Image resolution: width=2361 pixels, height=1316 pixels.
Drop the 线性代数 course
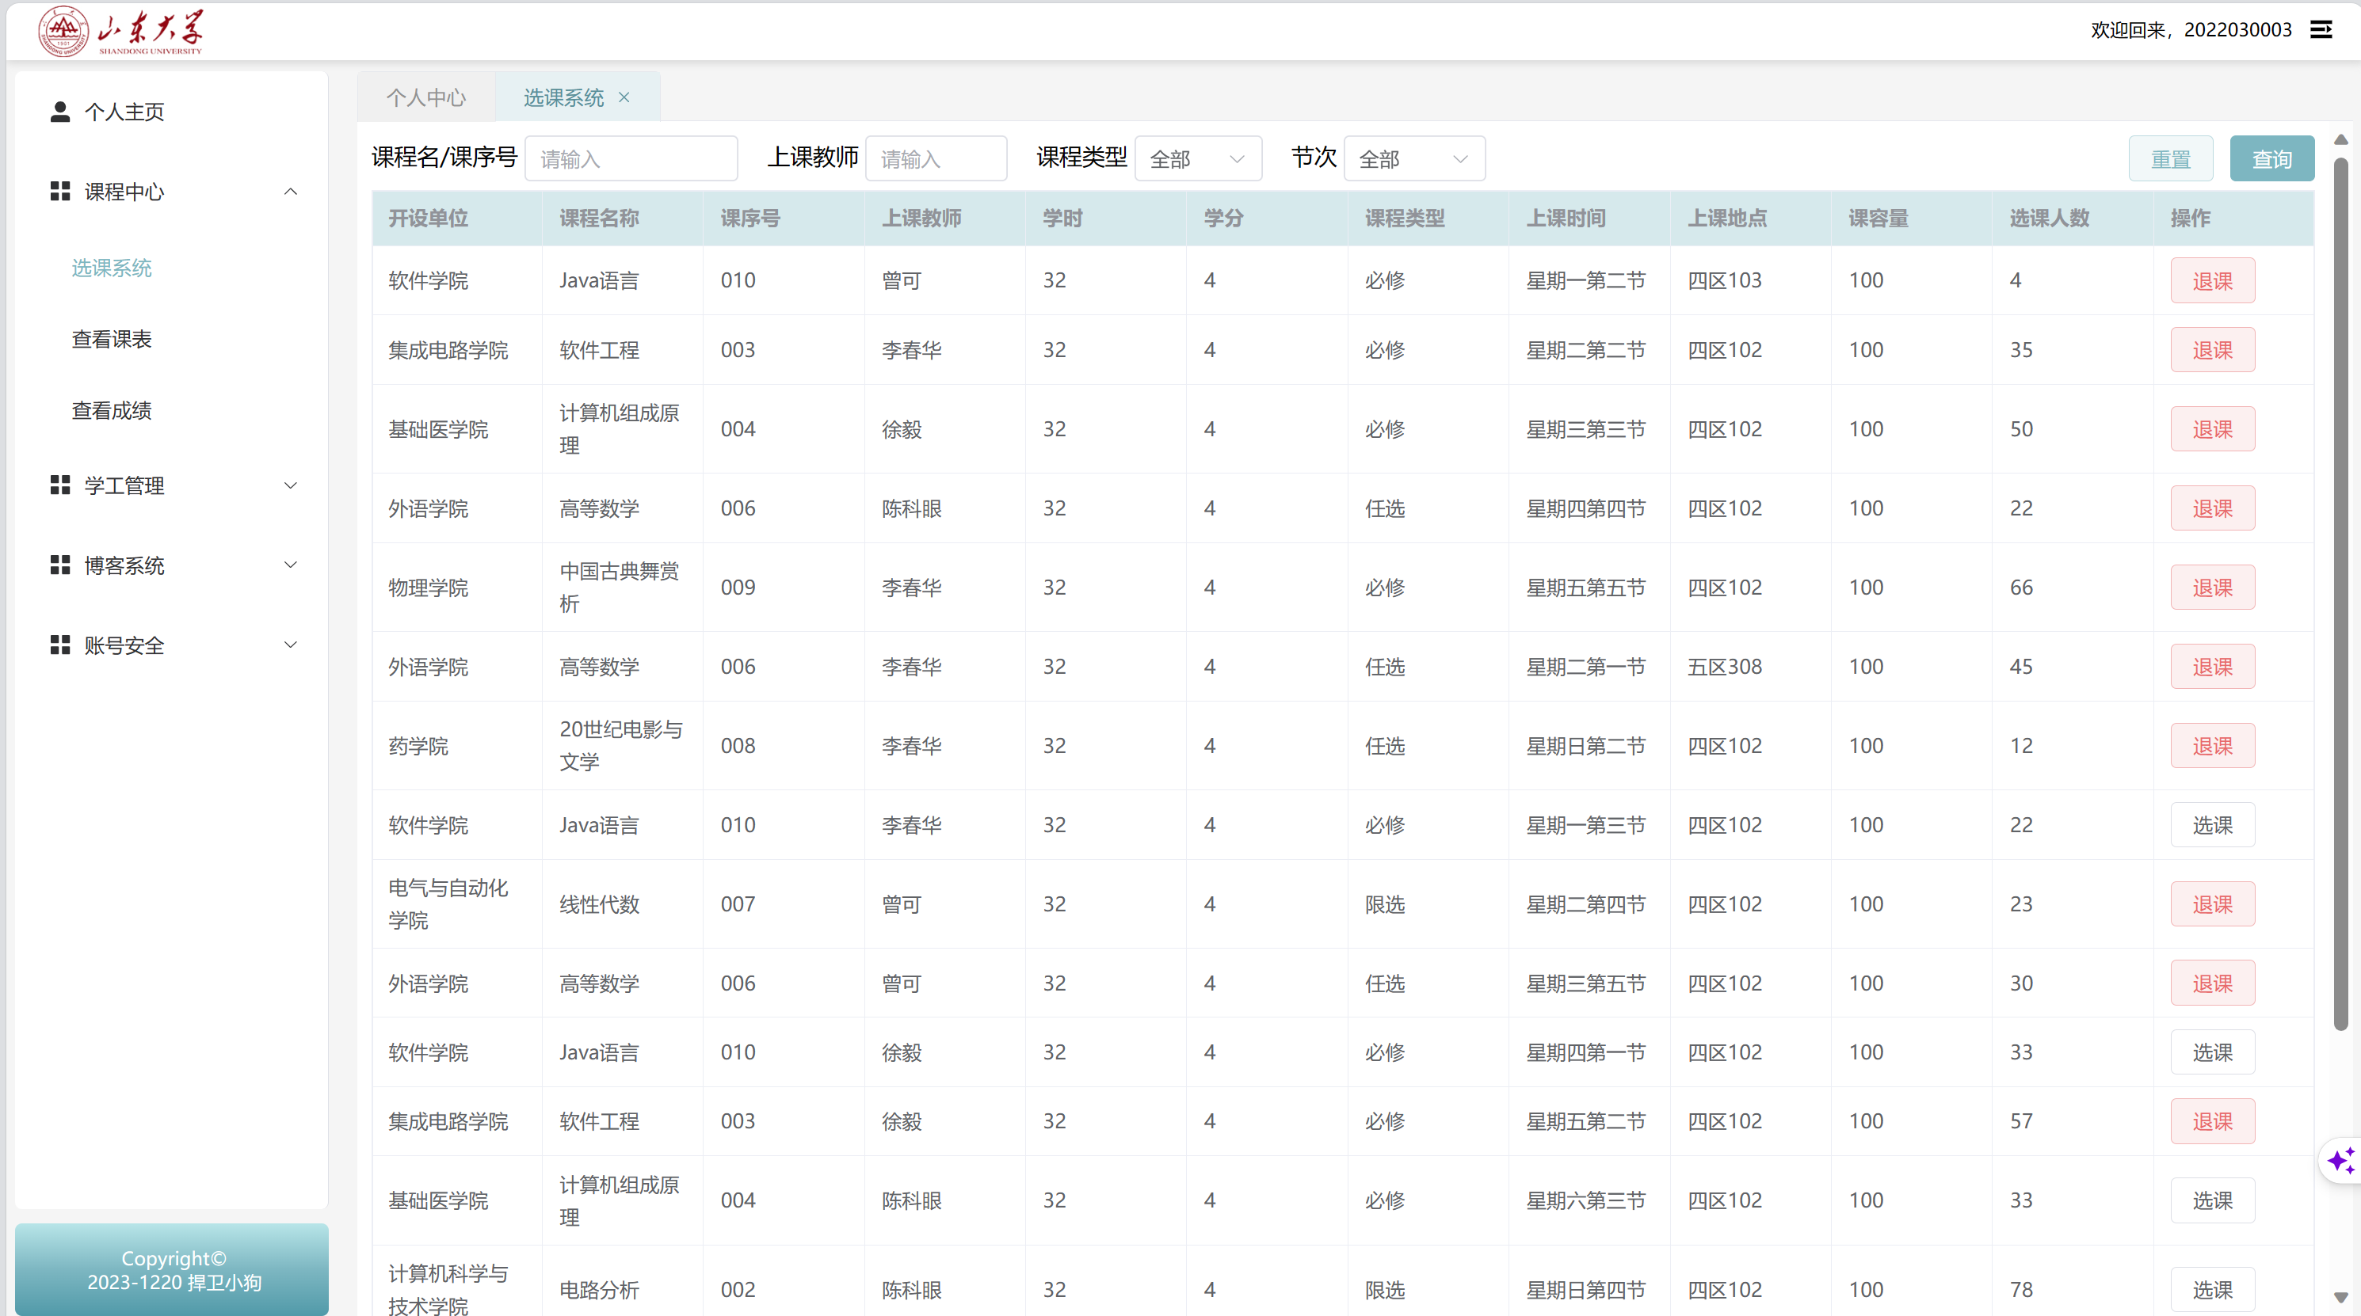pyautogui.click(x=2211, y=904)
